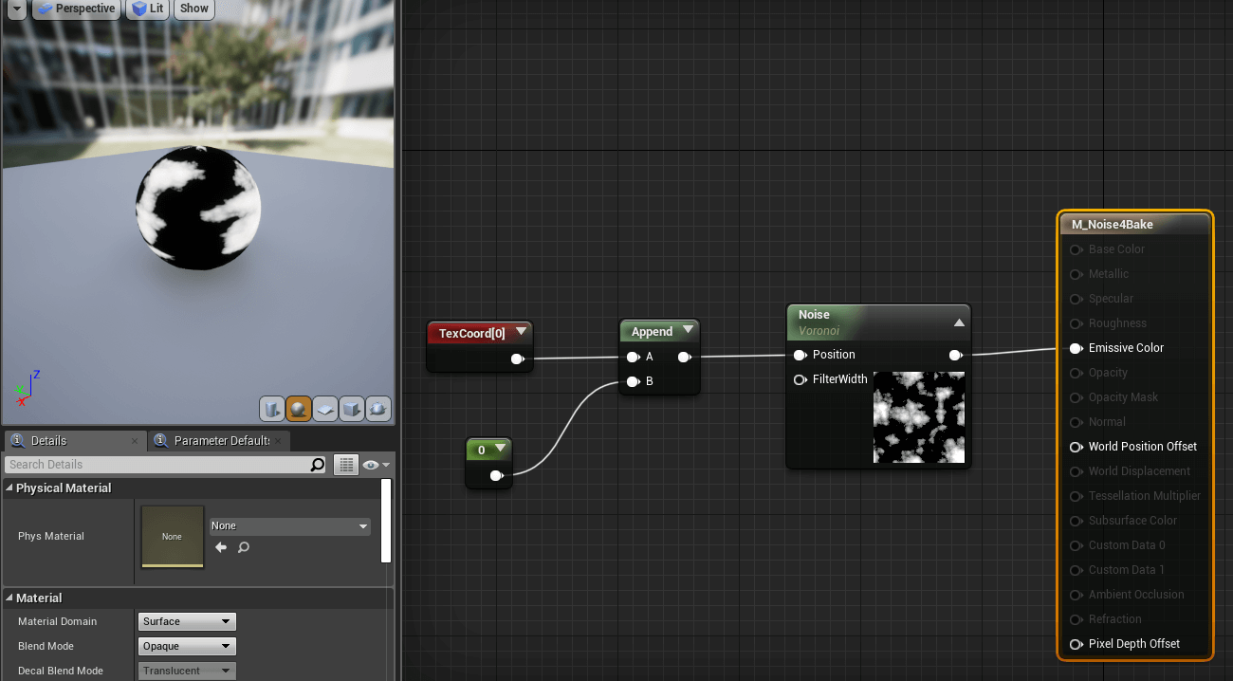Click the Noise node output pin
This screenshot has width=1233, height=681.
point(956,355)
